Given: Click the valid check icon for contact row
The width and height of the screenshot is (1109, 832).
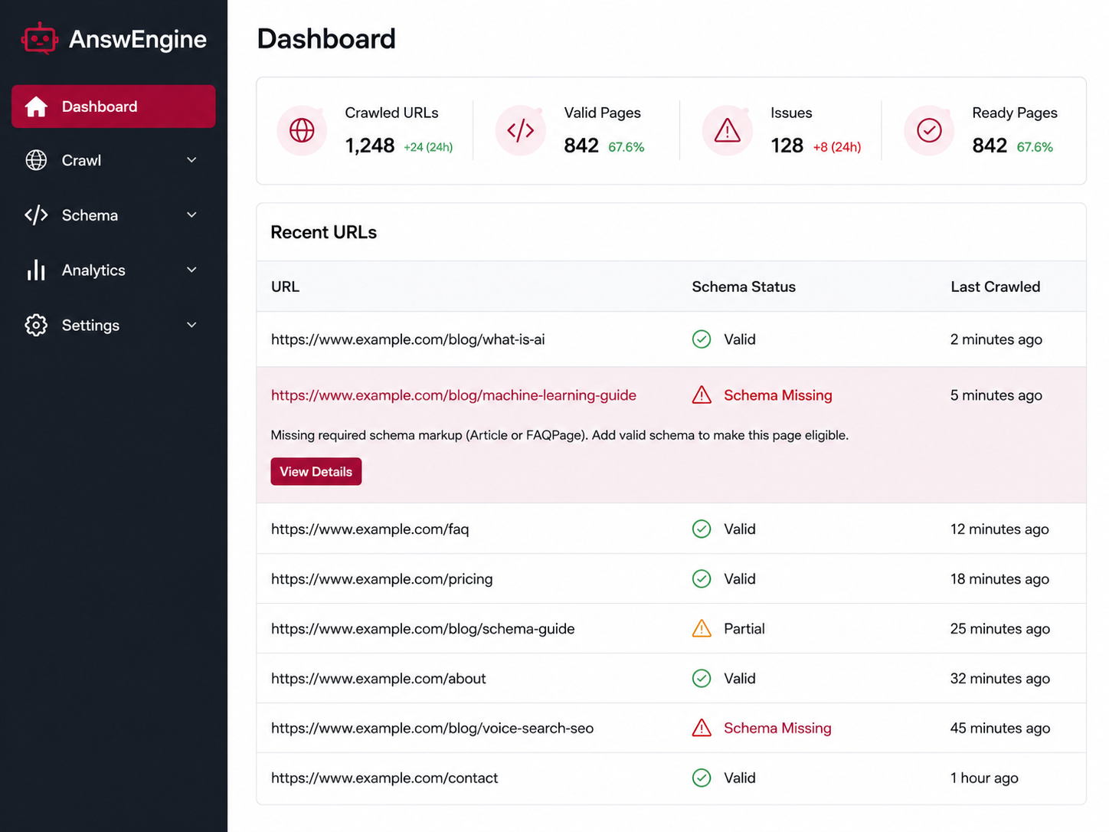Looking at the screenshot, I should tap(702, 778).
